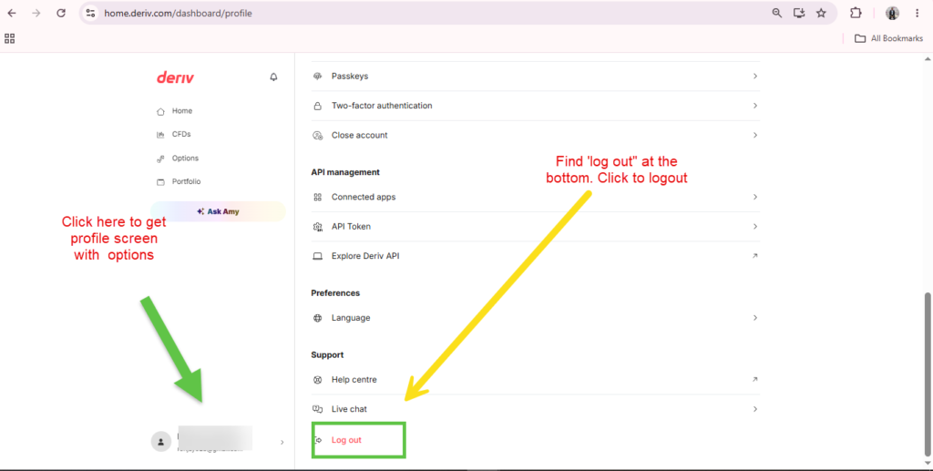Click the Close account icon
Image resolution: width=933 pixels, height=471 pixels.
tap(318, 136)
